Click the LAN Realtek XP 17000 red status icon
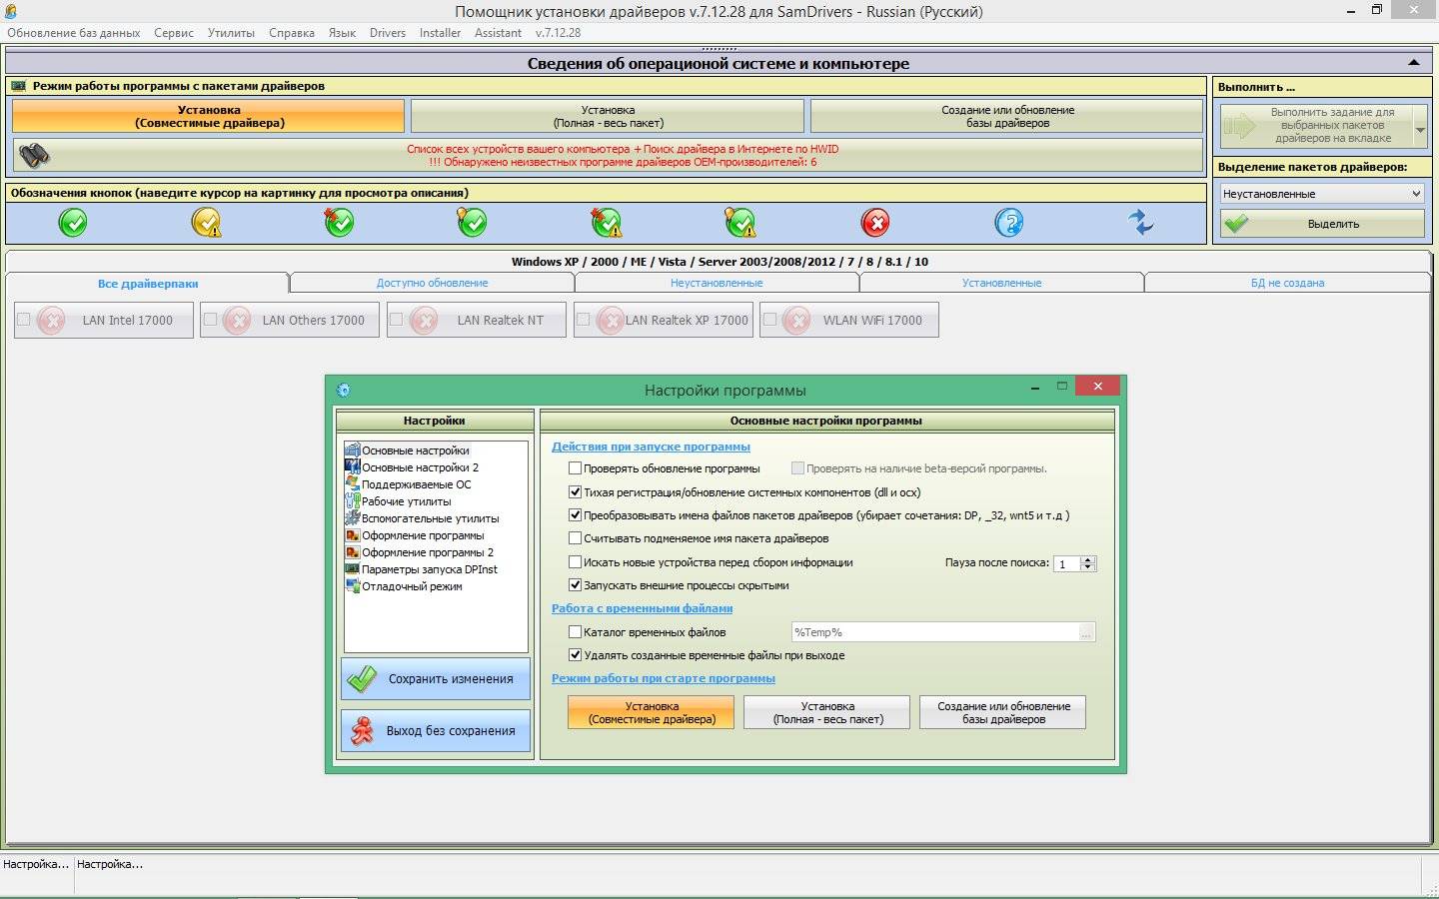This screenshot has height=899, width=1439. pyautogui.click(x=610, y=321)
